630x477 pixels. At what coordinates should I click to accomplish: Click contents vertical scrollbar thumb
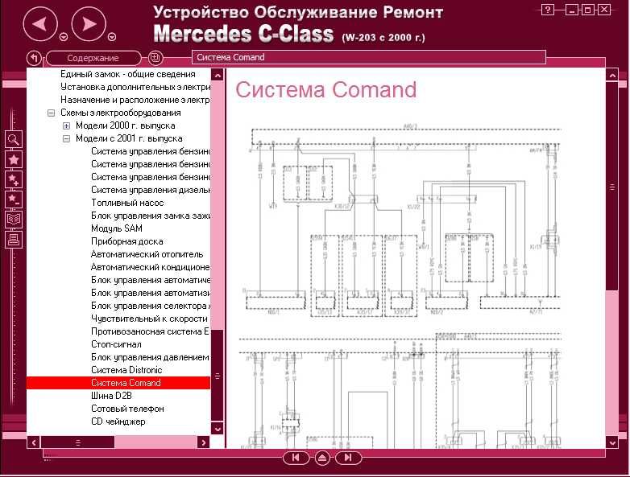(218, 376)
